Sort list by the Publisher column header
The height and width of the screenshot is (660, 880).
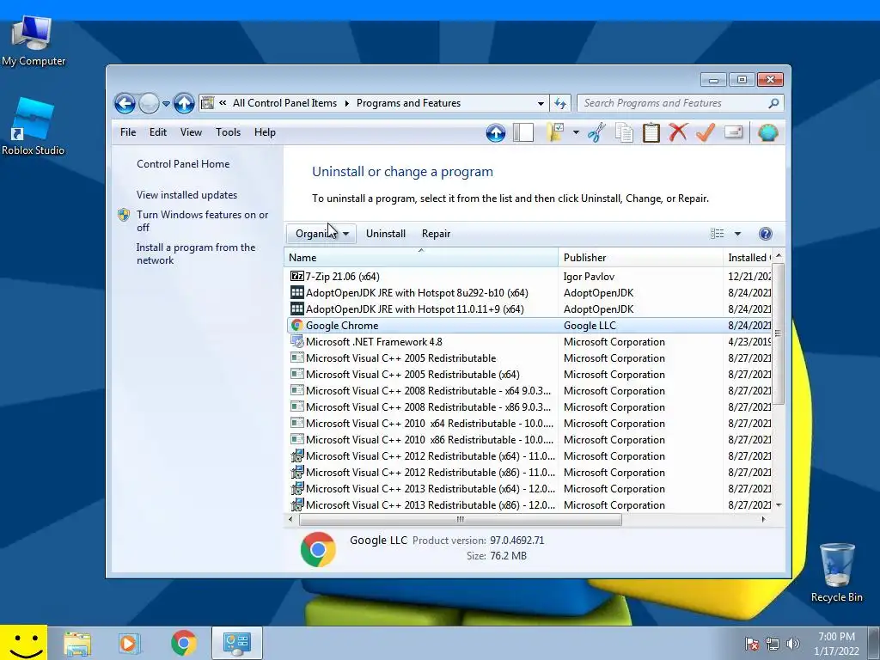[640, 258]
